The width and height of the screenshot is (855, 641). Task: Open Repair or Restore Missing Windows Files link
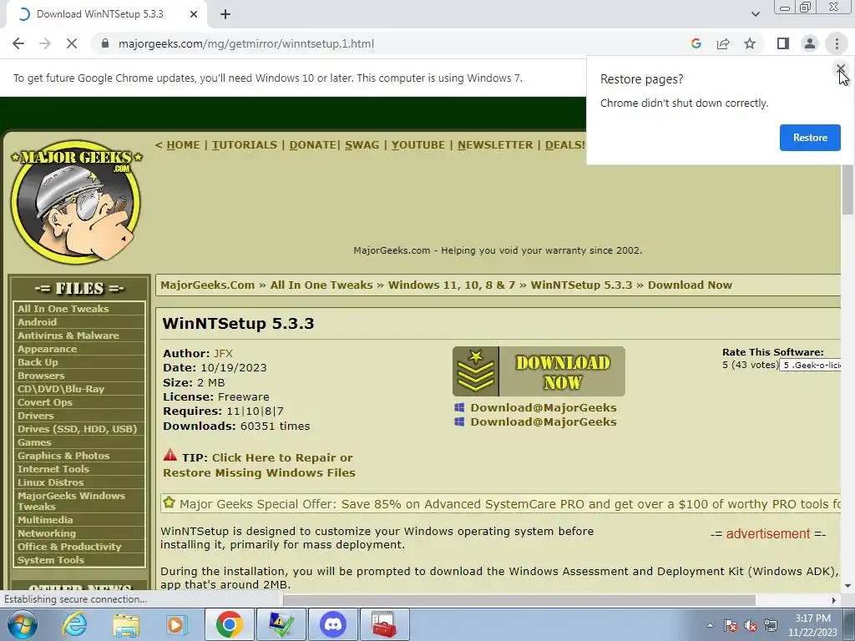[259, 465]
